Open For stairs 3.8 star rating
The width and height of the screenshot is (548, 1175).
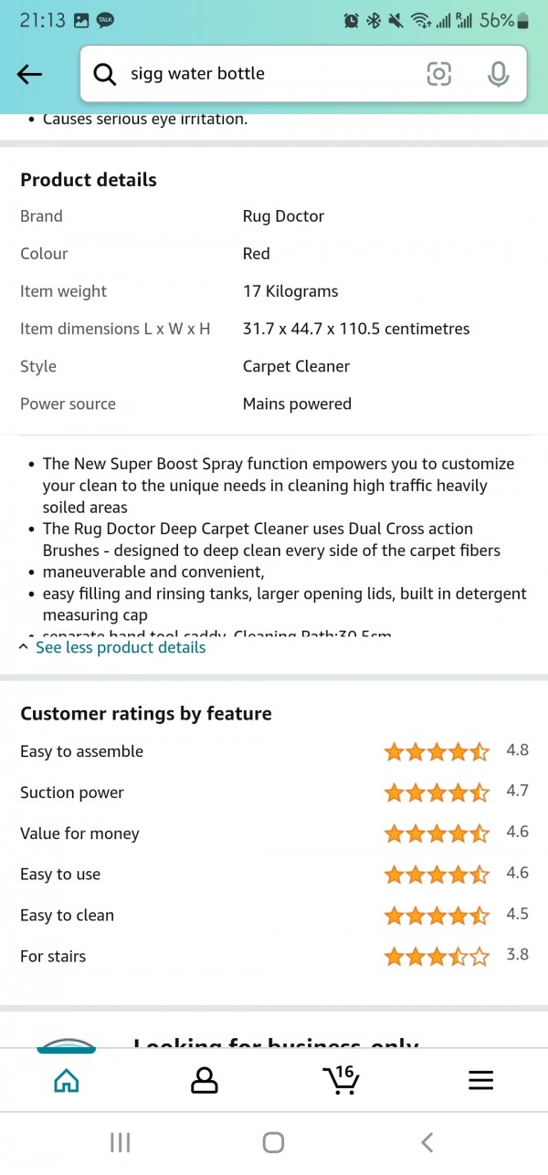pos(437,957)
